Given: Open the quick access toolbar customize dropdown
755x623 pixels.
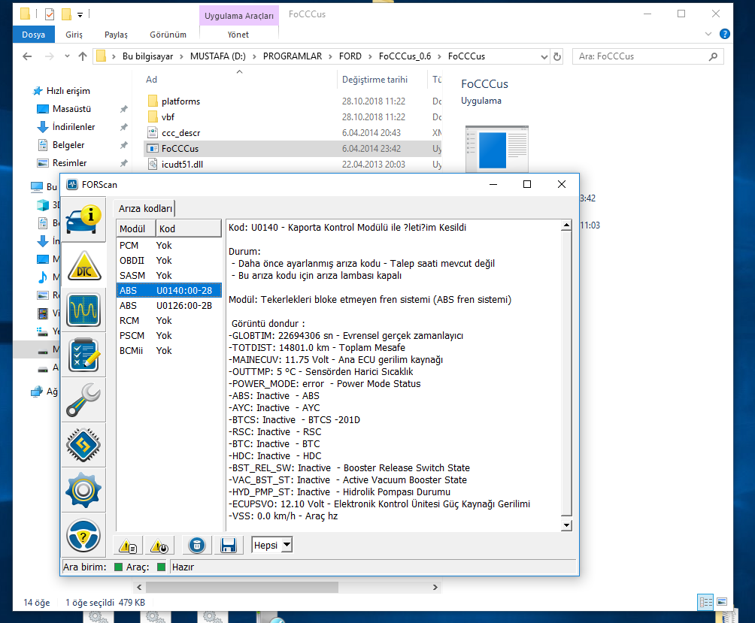Looking at the screenshot, I should [80, 15].
